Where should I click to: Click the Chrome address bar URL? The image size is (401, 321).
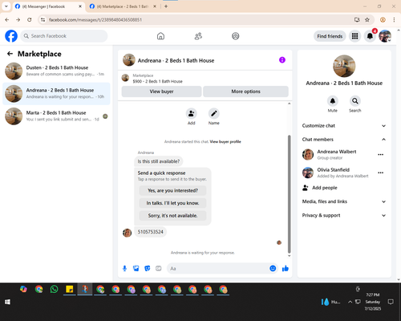[x=95, y=20]
